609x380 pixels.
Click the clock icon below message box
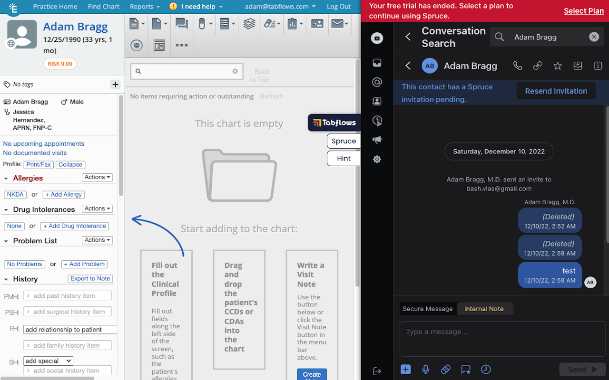pos(486,369)
